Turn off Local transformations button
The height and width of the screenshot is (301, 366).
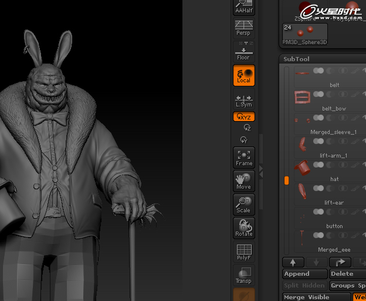point(243,75)
